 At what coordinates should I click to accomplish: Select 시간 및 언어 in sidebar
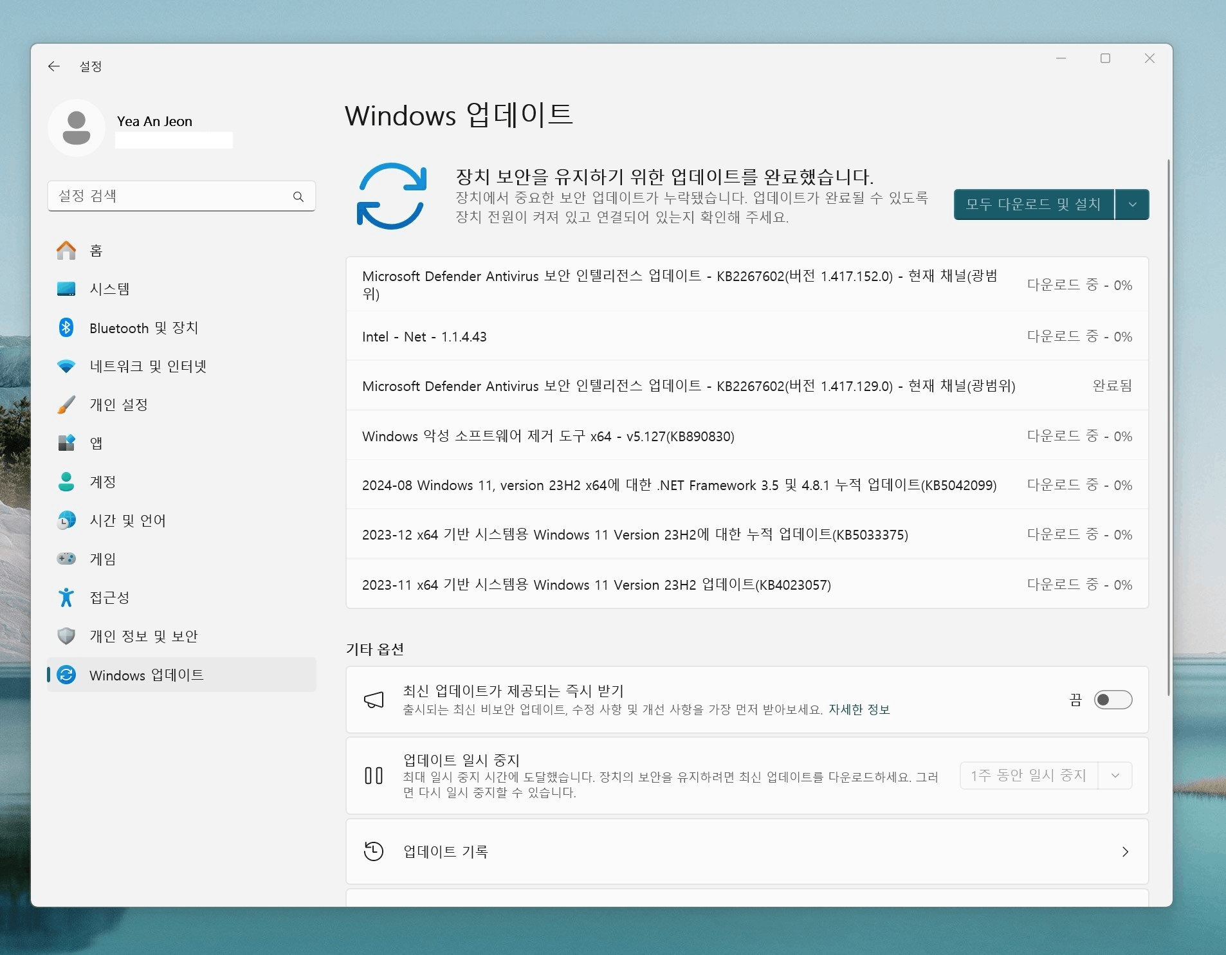click(181, 520)
